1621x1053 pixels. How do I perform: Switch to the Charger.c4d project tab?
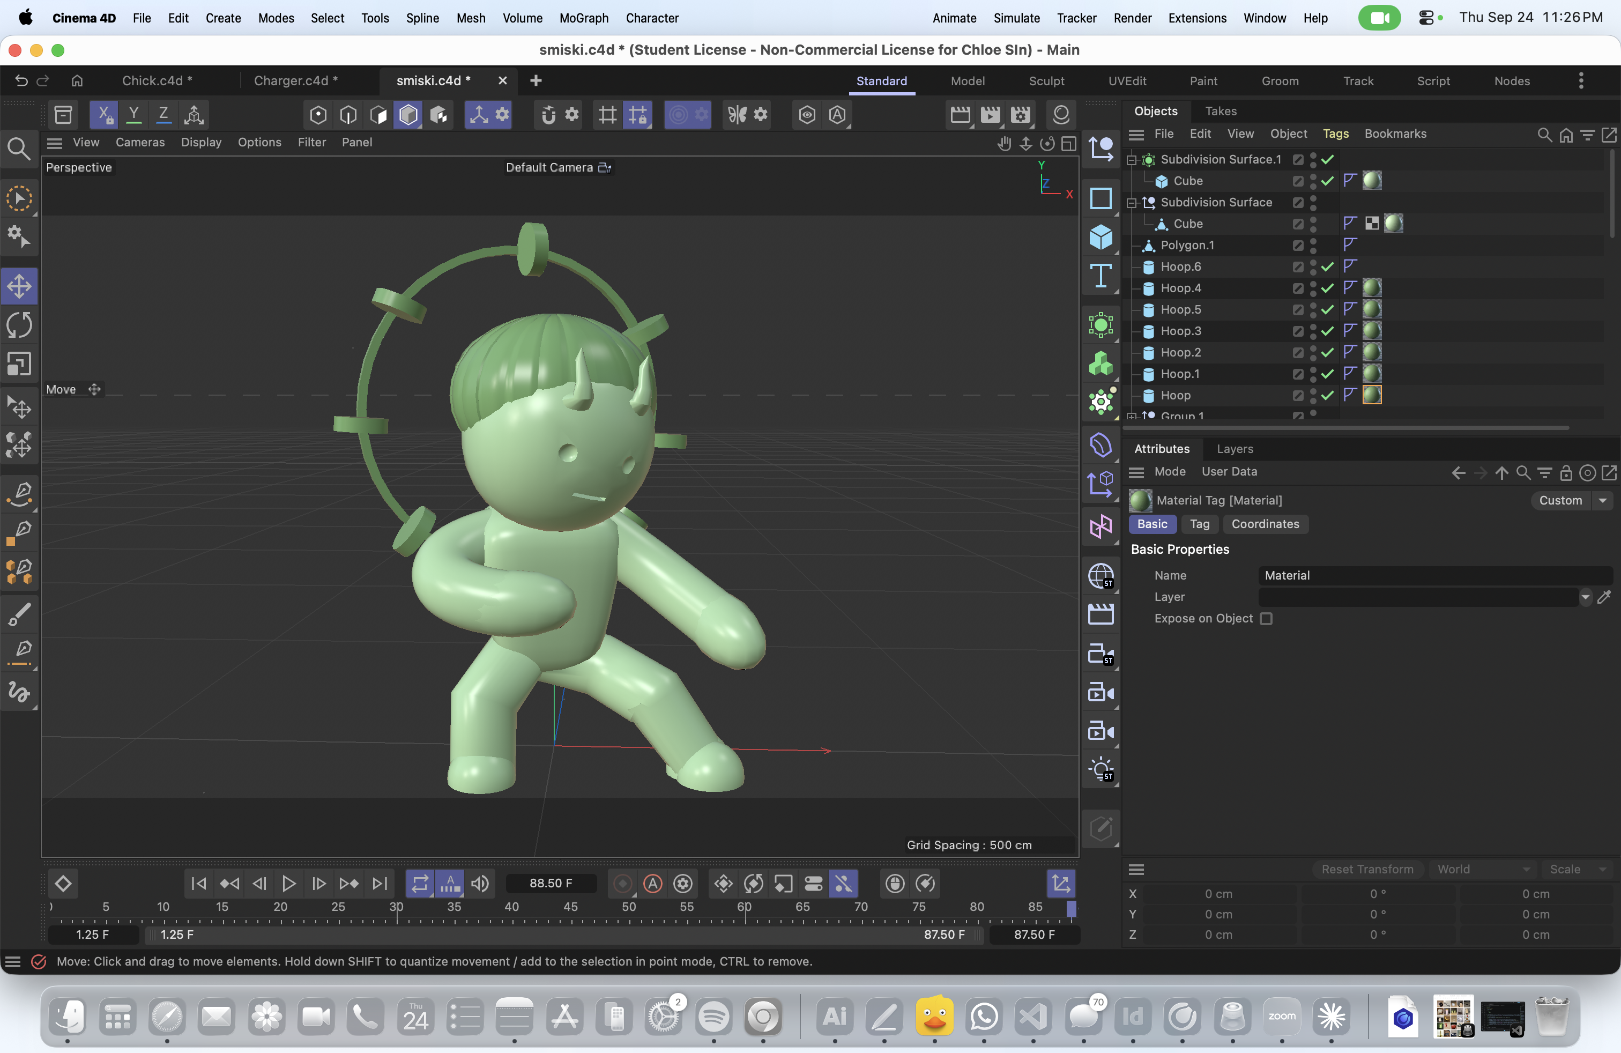295,80
